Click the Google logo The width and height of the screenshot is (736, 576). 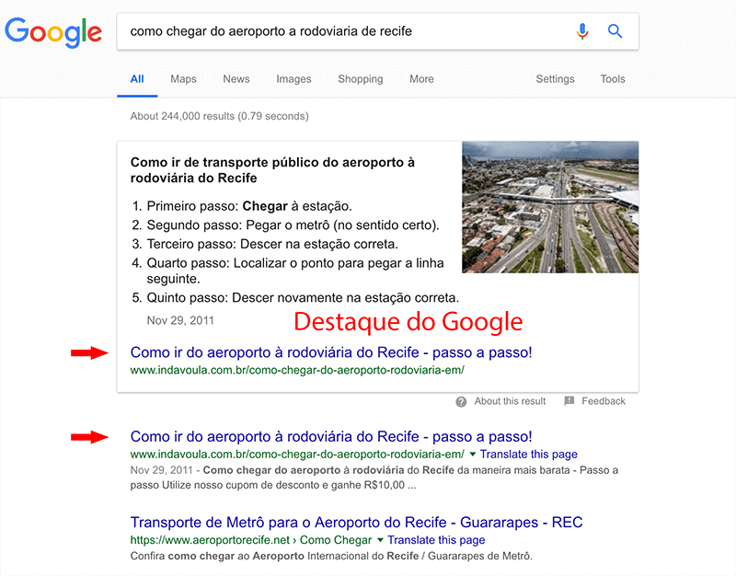coord(53,32)
